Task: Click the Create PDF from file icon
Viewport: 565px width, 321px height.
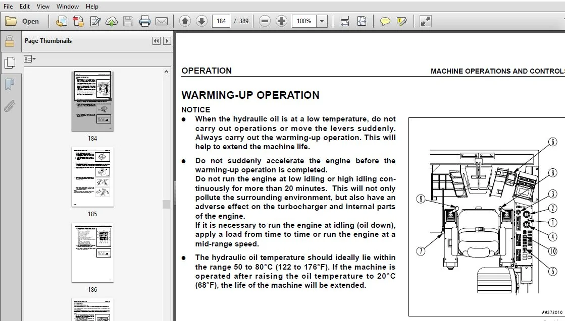Action: coord(61,21)
